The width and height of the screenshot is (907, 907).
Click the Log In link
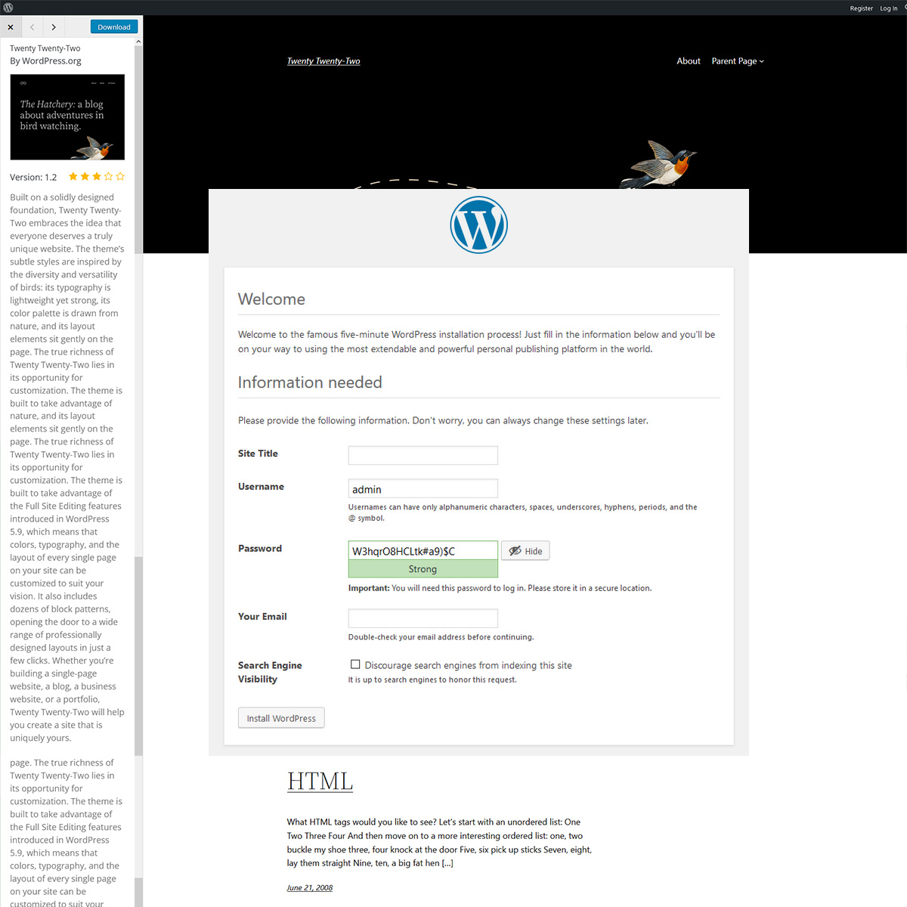(888, 8)
